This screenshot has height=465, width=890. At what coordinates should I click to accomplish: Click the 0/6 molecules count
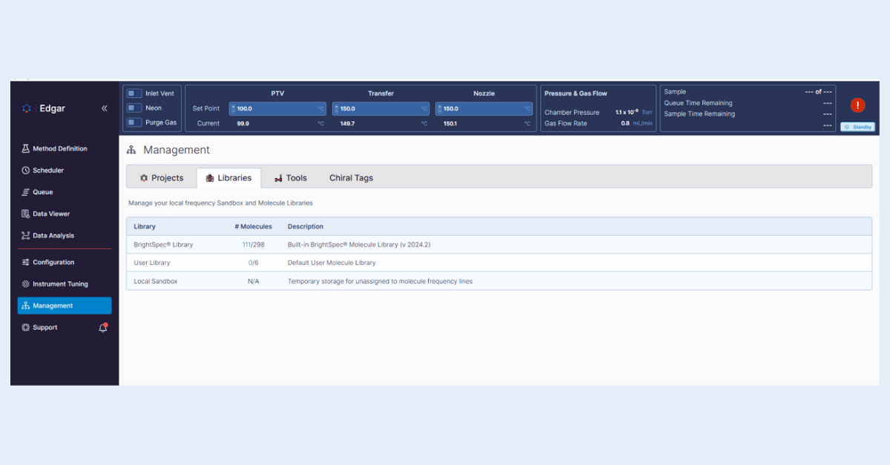tap(254, 263)
